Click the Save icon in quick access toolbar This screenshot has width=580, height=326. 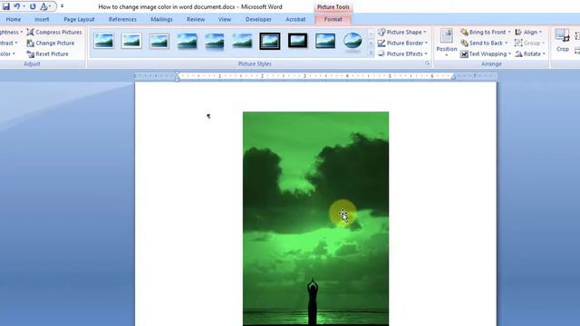6,6
